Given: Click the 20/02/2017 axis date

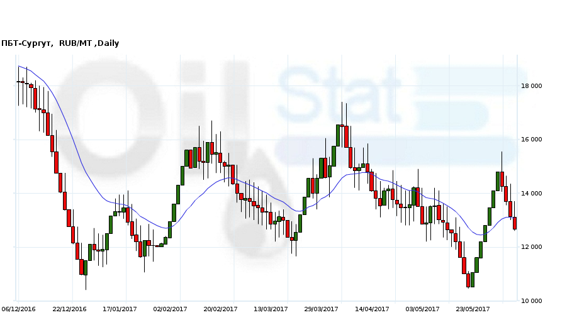Looking at the screenshot, I should (221, 309).
